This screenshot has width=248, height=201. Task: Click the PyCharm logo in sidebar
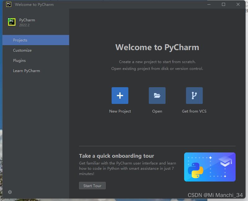pos(12,22)
